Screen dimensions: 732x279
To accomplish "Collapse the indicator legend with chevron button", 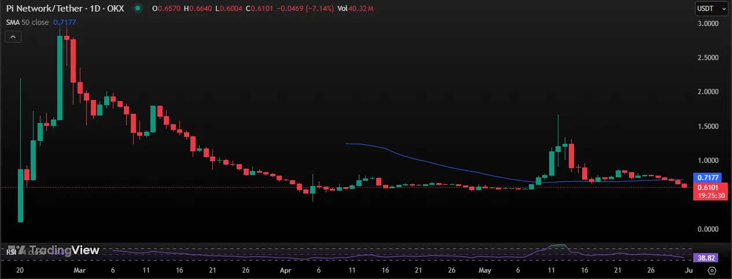I will [13, 37].
